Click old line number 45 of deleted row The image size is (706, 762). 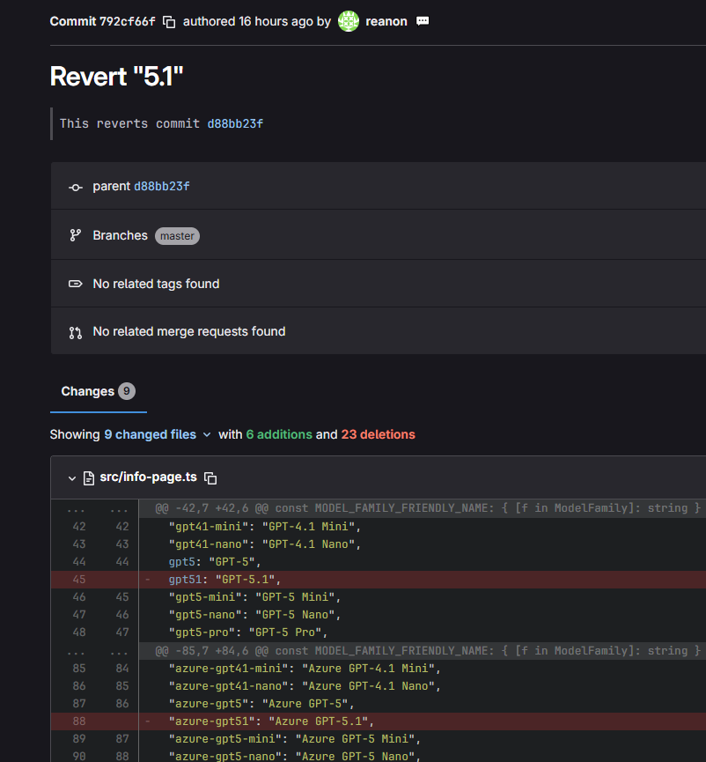tap(79, 580)
